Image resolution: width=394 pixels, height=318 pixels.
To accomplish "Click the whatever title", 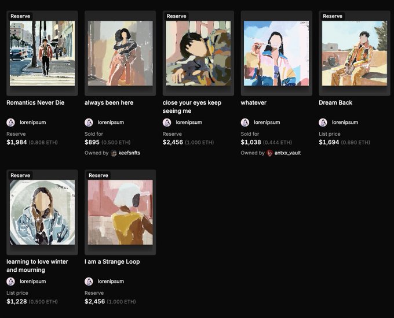I will coord(254,102).
